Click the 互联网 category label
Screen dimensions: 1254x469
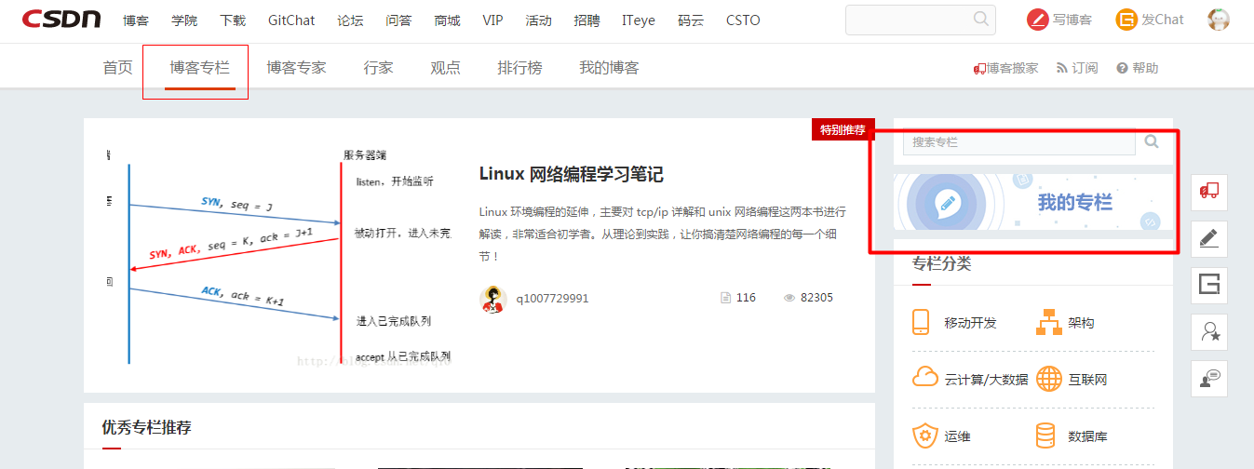pyautogui.click(x=1087, y=380)
